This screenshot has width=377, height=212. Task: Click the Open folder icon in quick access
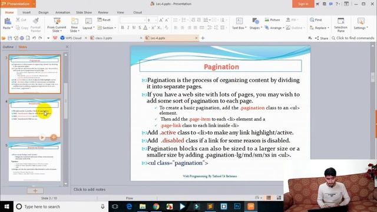[x=4, y=38]
